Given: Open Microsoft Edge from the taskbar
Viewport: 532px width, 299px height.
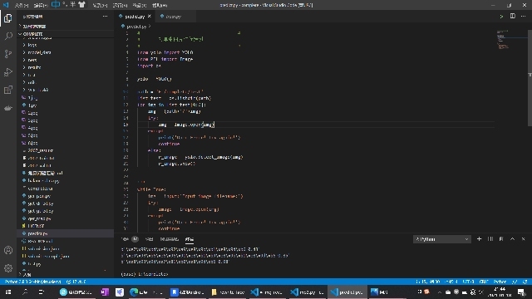Looking at the screenshot, I should coord(146,292).
